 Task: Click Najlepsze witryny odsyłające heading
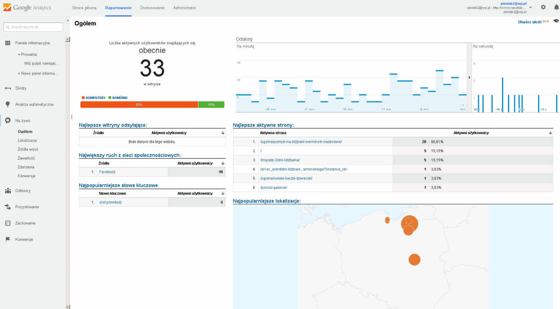tap(113, 125)
